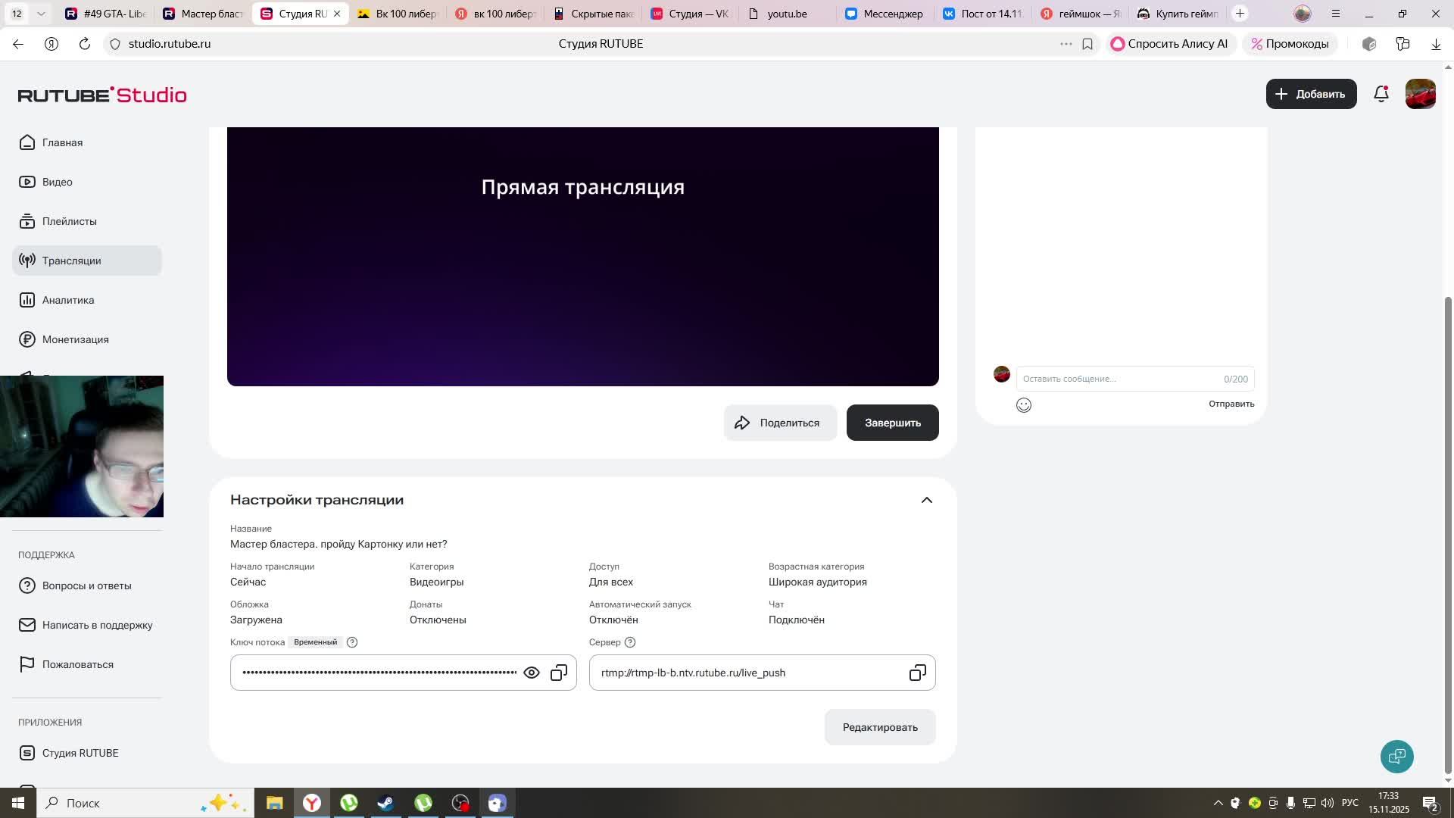This screenshot has width=1454, height=818.
Task: Open the tab list dropdown arrow
Action: point(41,14)
